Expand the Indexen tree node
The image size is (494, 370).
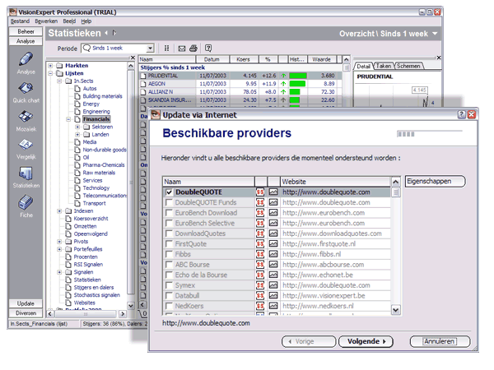[x=59, y=211]
